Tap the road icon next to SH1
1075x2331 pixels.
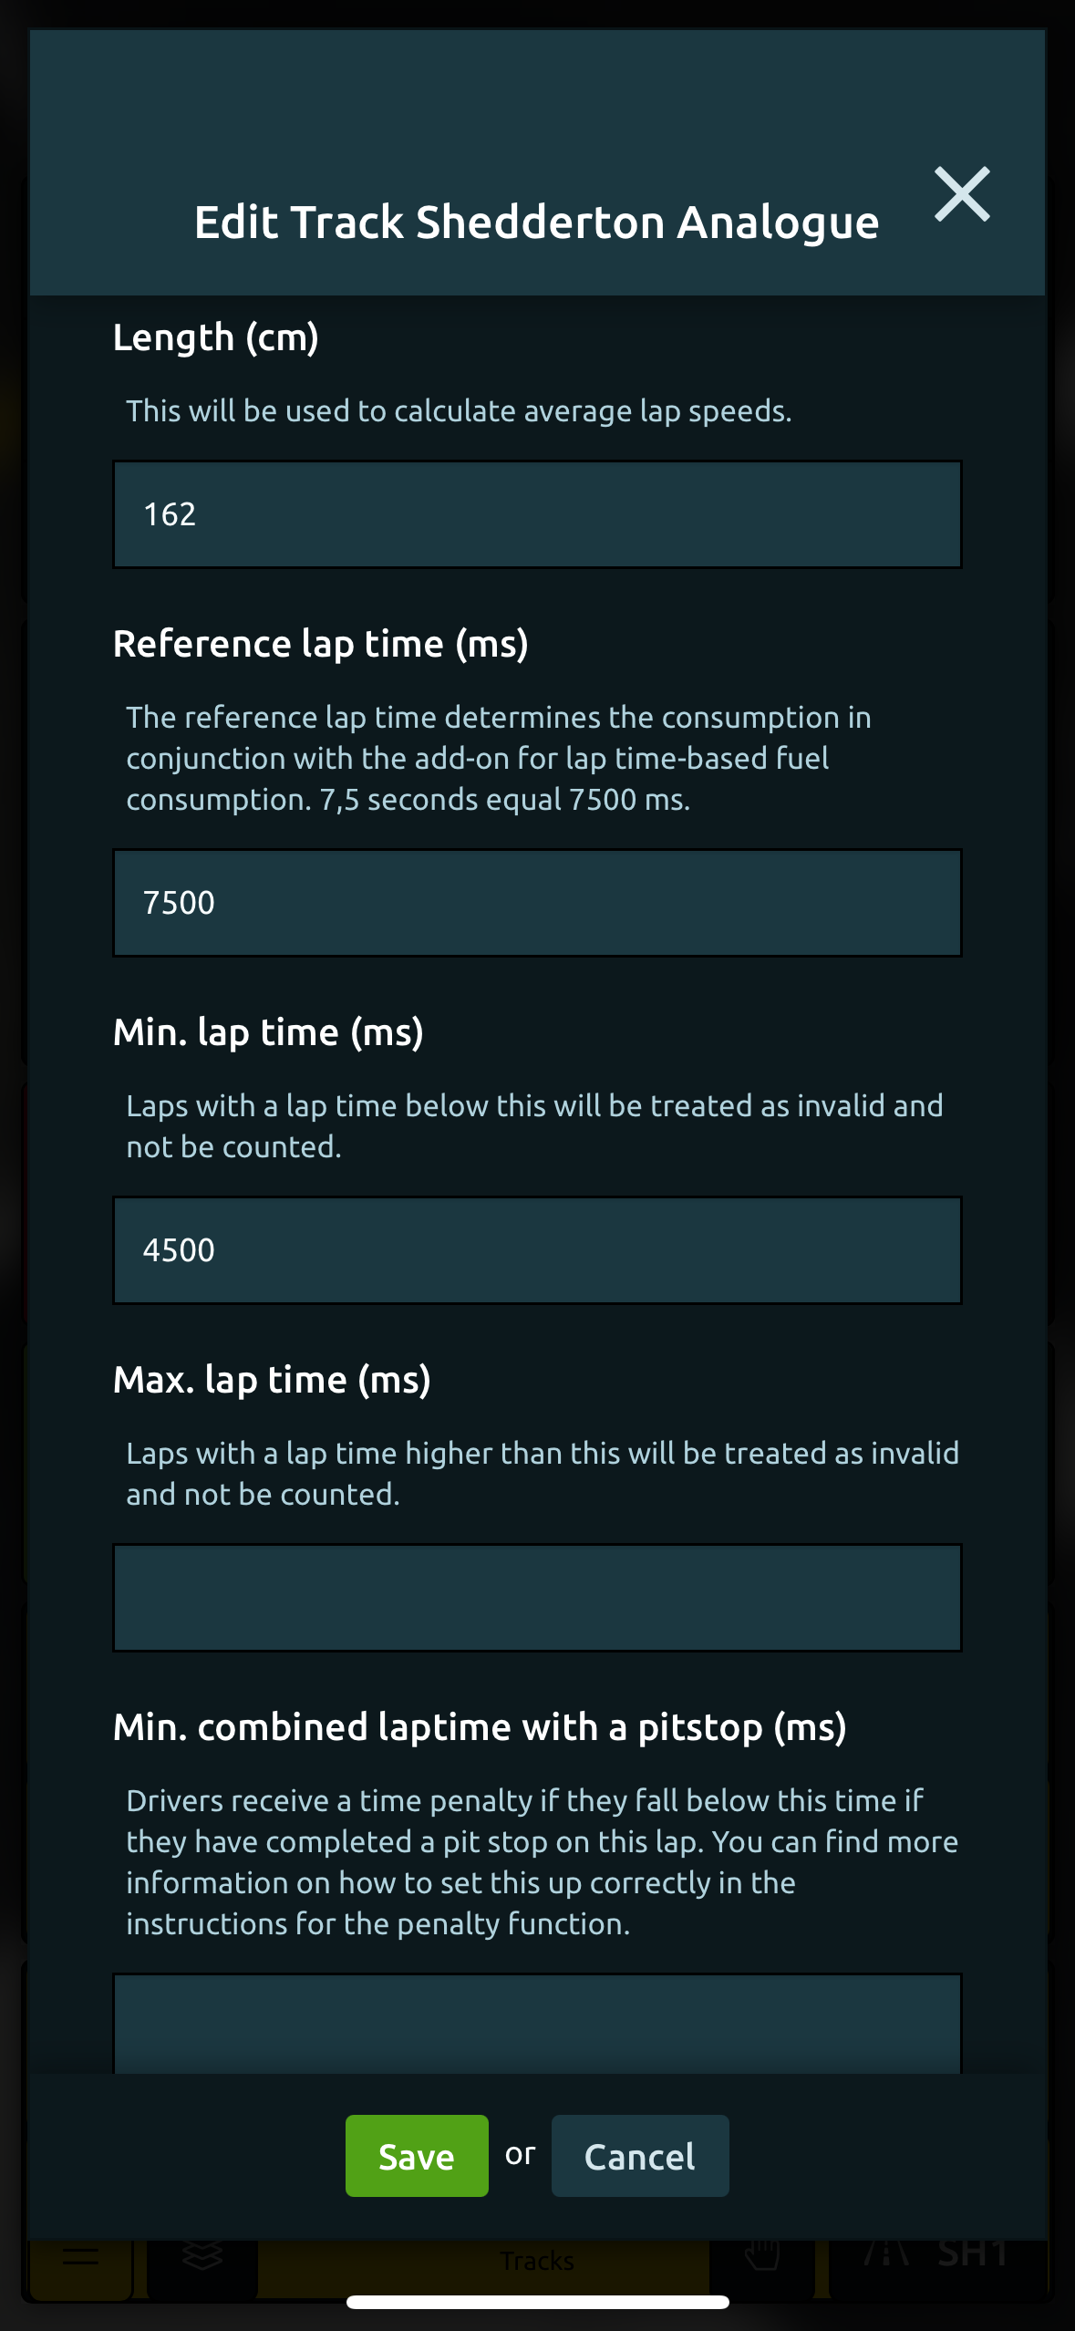point(886,2253)
